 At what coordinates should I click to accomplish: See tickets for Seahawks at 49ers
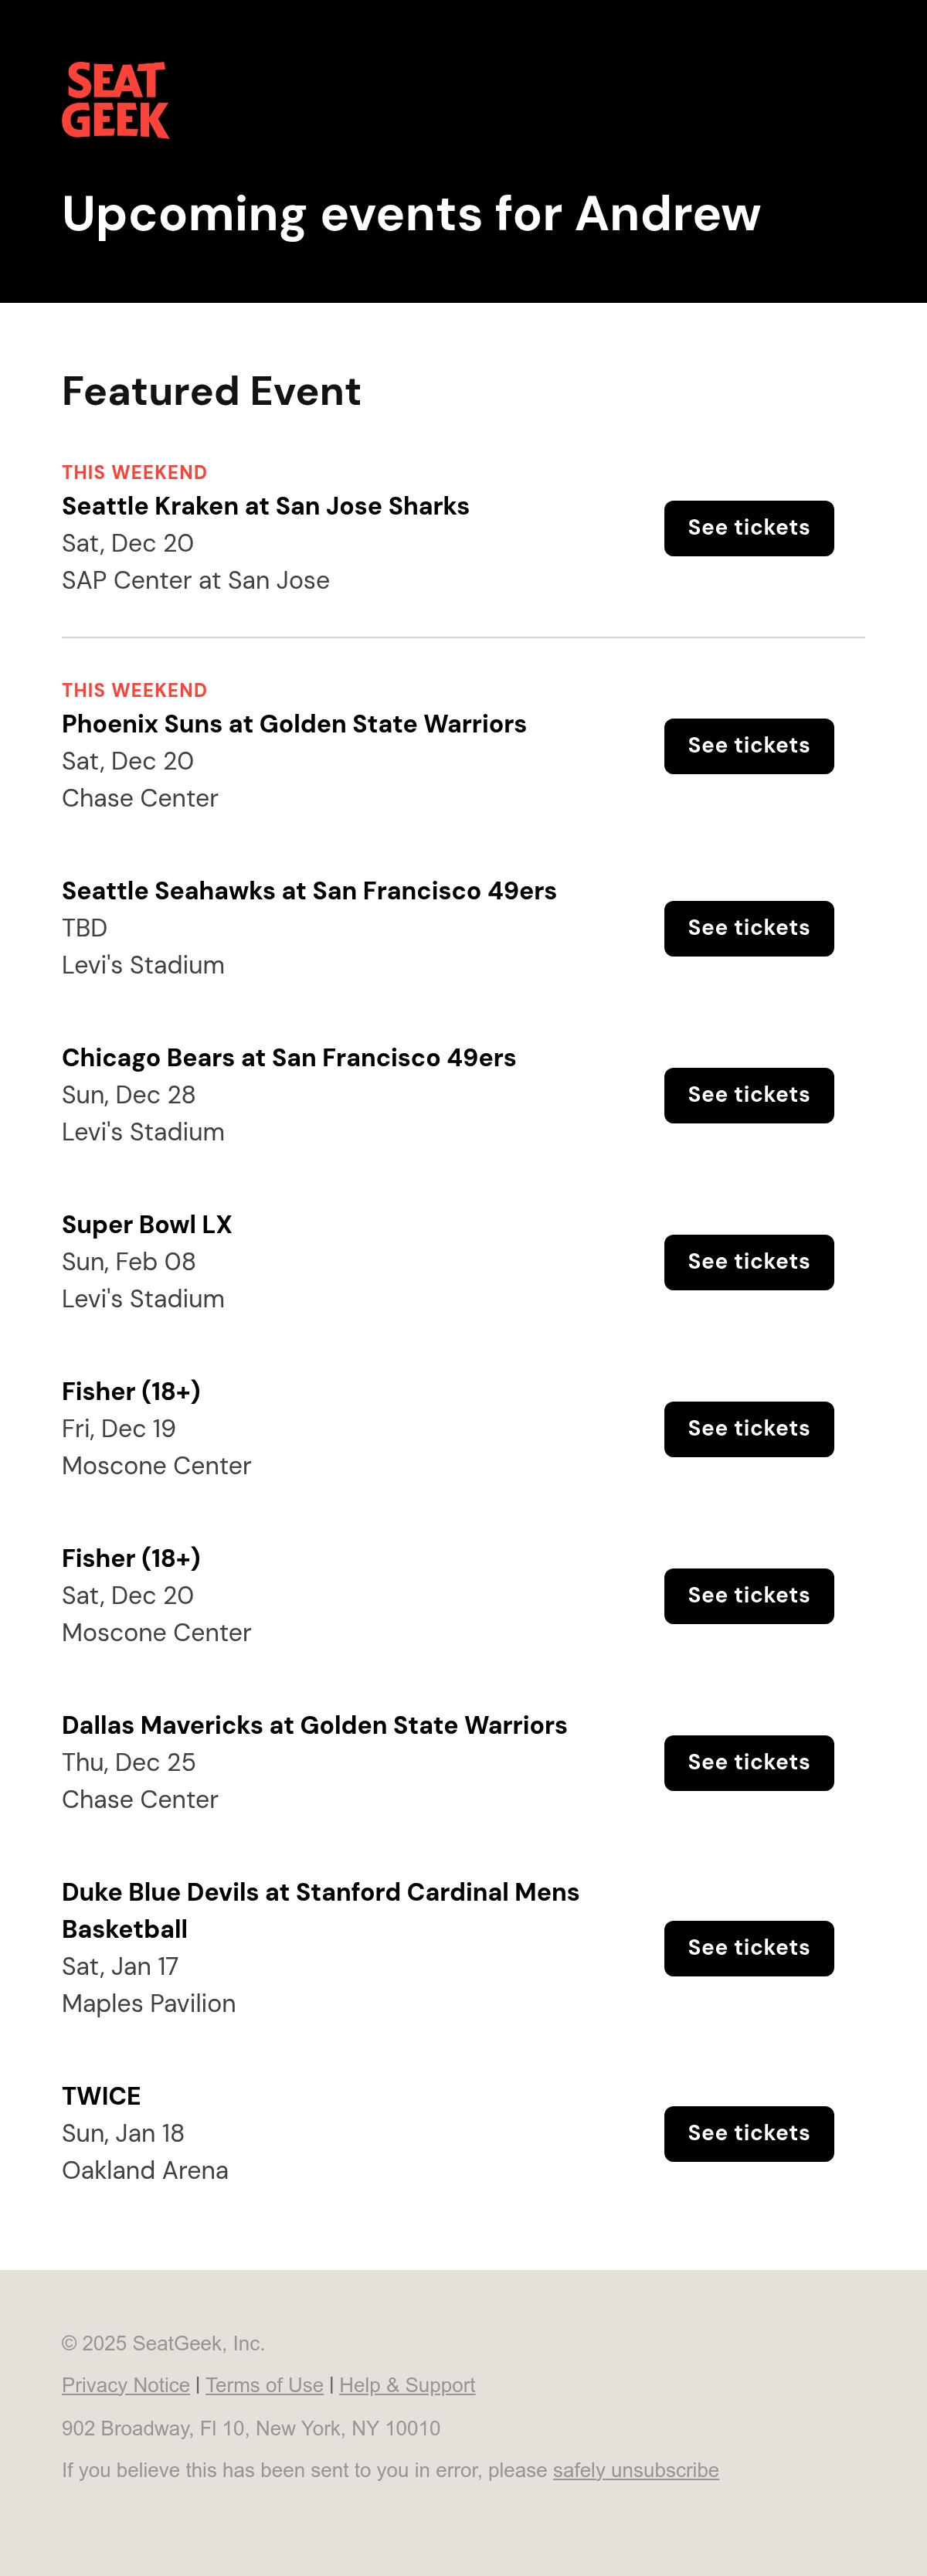point(748,928)
